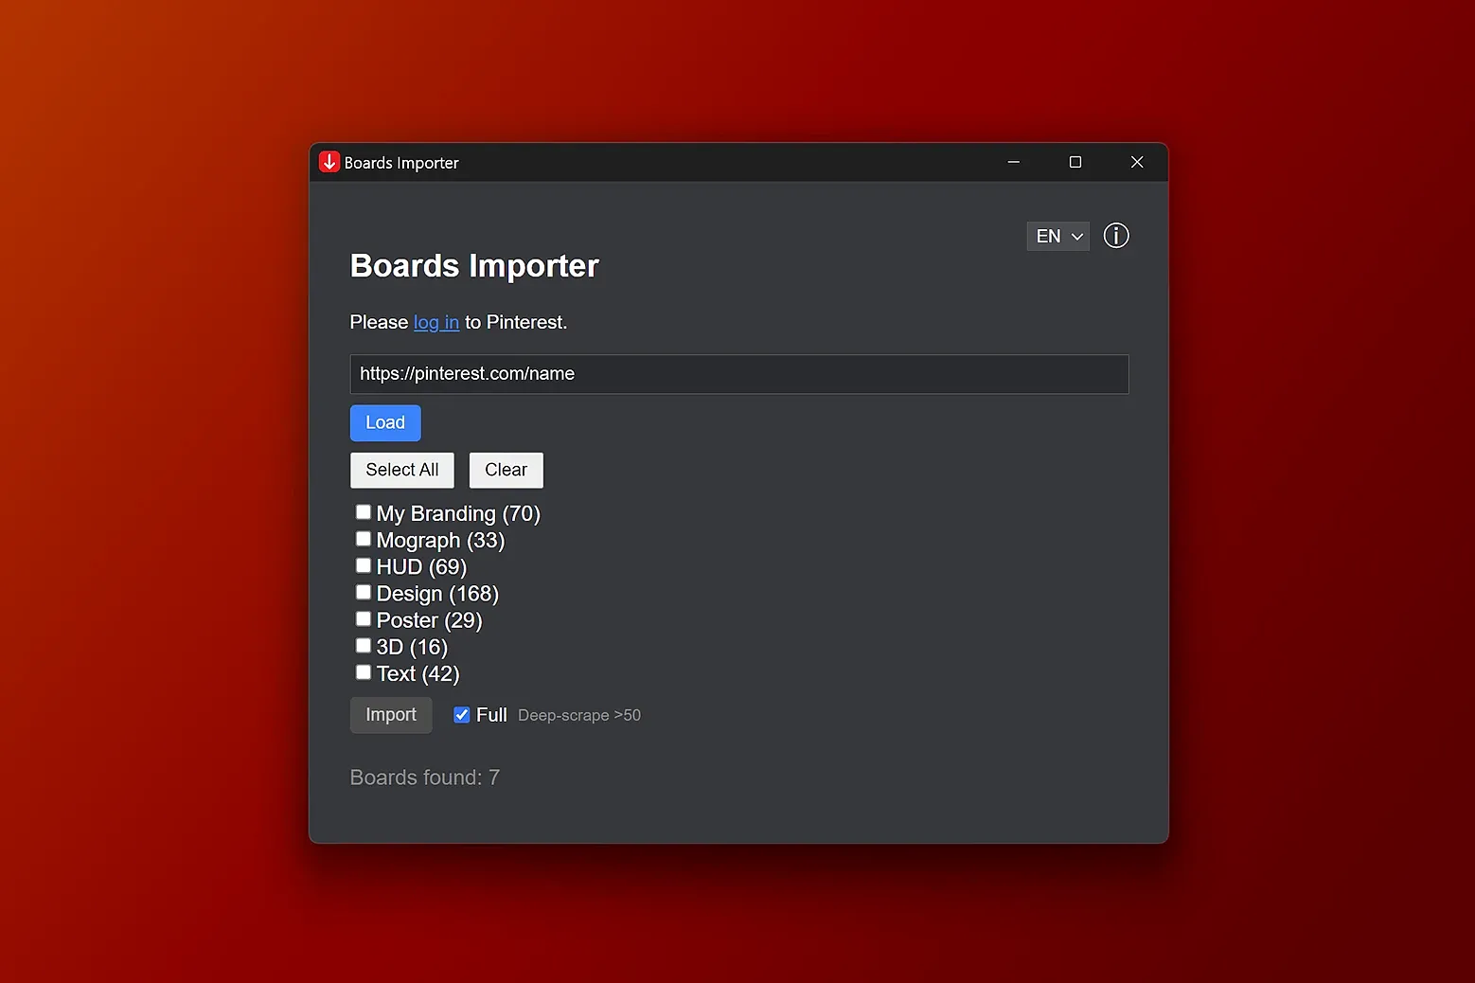Disable the Full deep-scrape checkbox
Image resolution: width=1475 pixels, height=983 pixels.
[462, 715]
